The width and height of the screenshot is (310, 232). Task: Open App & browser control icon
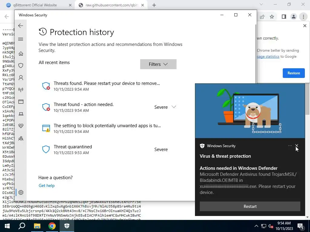click(x=21, y=101)
